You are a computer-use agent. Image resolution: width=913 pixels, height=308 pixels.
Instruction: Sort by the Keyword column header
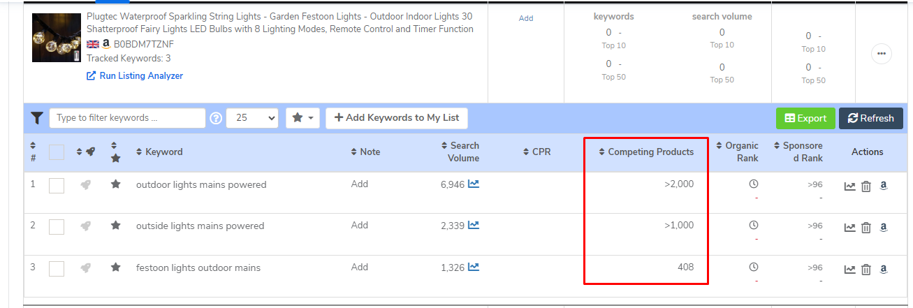pos(159,152)
